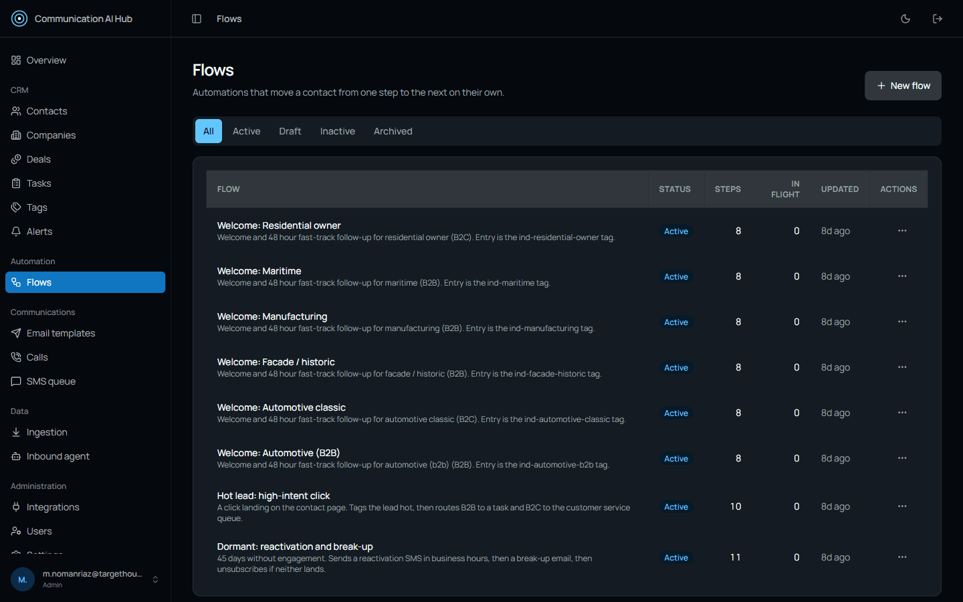Click the Email templates send icon

point(16,333)
